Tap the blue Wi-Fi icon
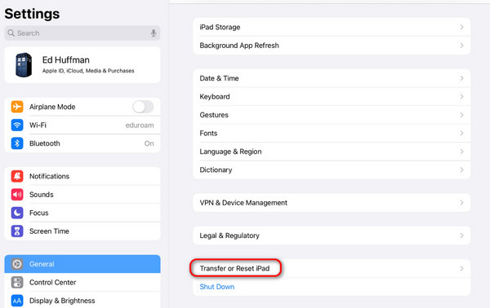490x308 pixels. [17, 125]
